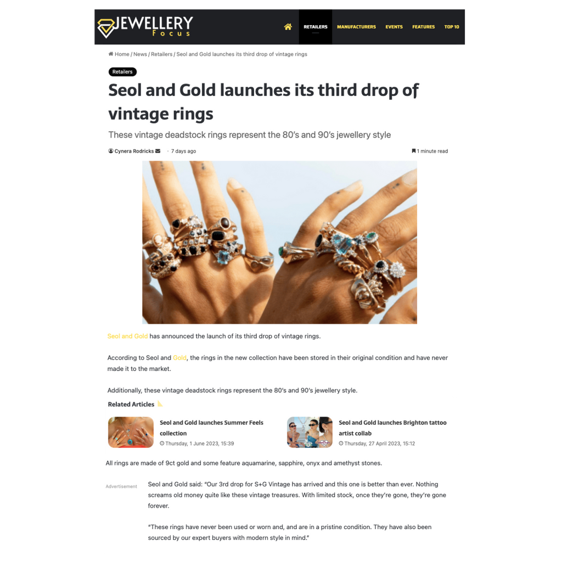Click the envelope icon beside Cynera Rodricks

click(x=158, y=151)
